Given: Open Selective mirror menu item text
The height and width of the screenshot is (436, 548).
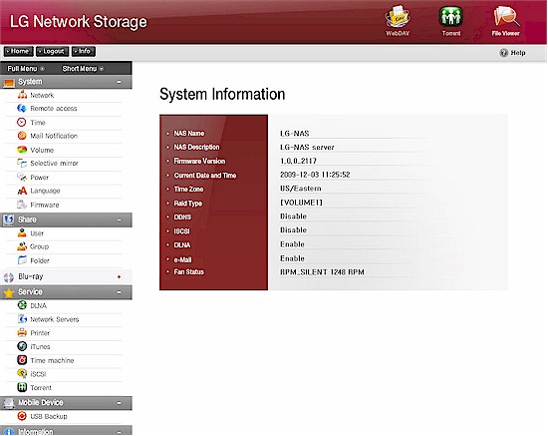Looking at the screenshot, I should (54, 164).
